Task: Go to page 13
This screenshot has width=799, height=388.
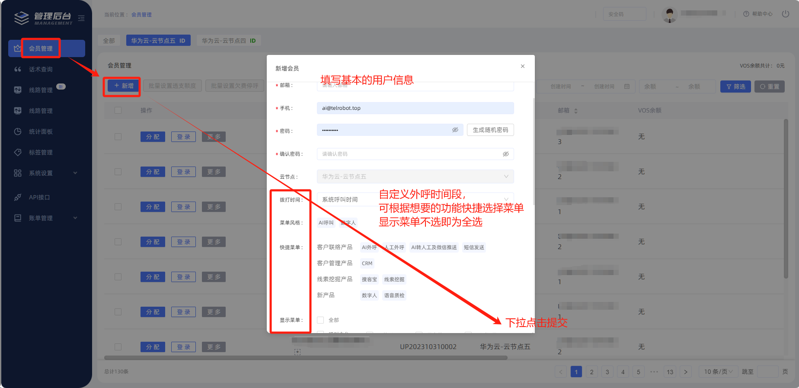Action: [670, 372]
